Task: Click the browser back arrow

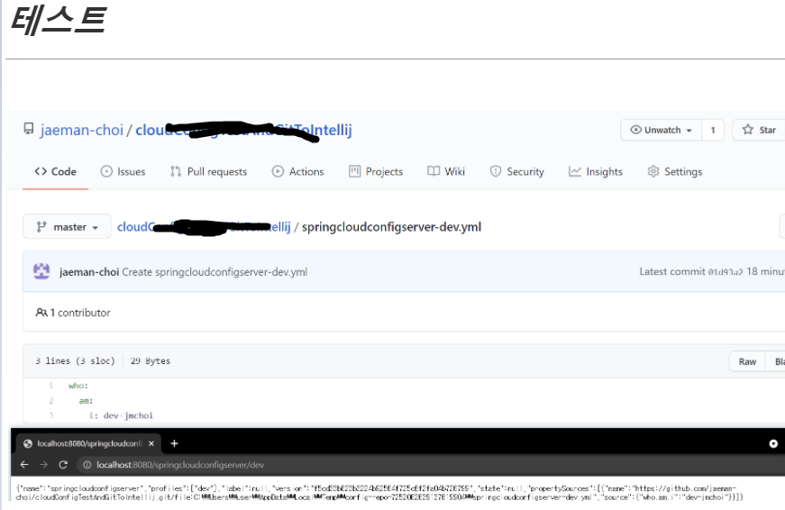Action: click(x=24, y=464)
